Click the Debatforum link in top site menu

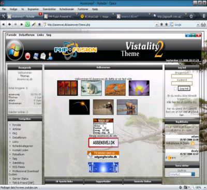(27, 35)
